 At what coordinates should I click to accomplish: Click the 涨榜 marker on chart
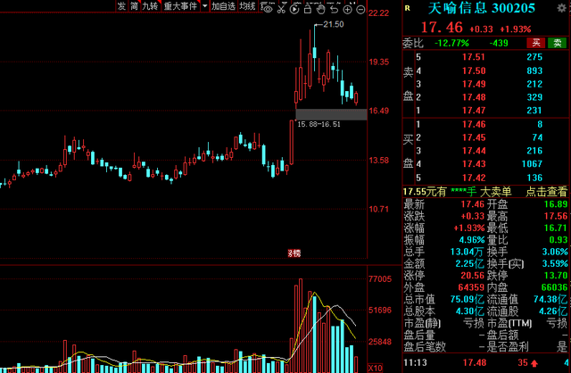pyautogui.click(x=294, y=253)
